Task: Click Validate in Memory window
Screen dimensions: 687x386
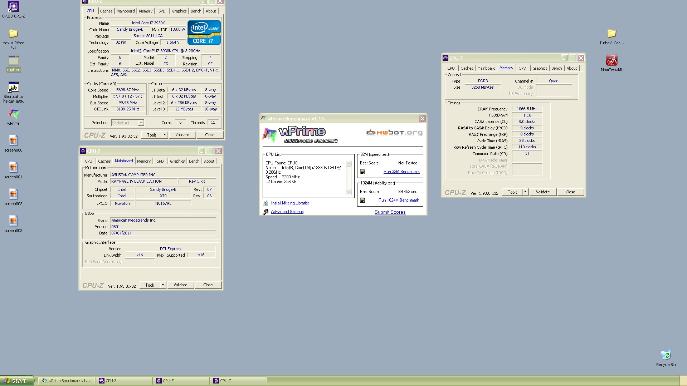Action: [x=543, y=192]
